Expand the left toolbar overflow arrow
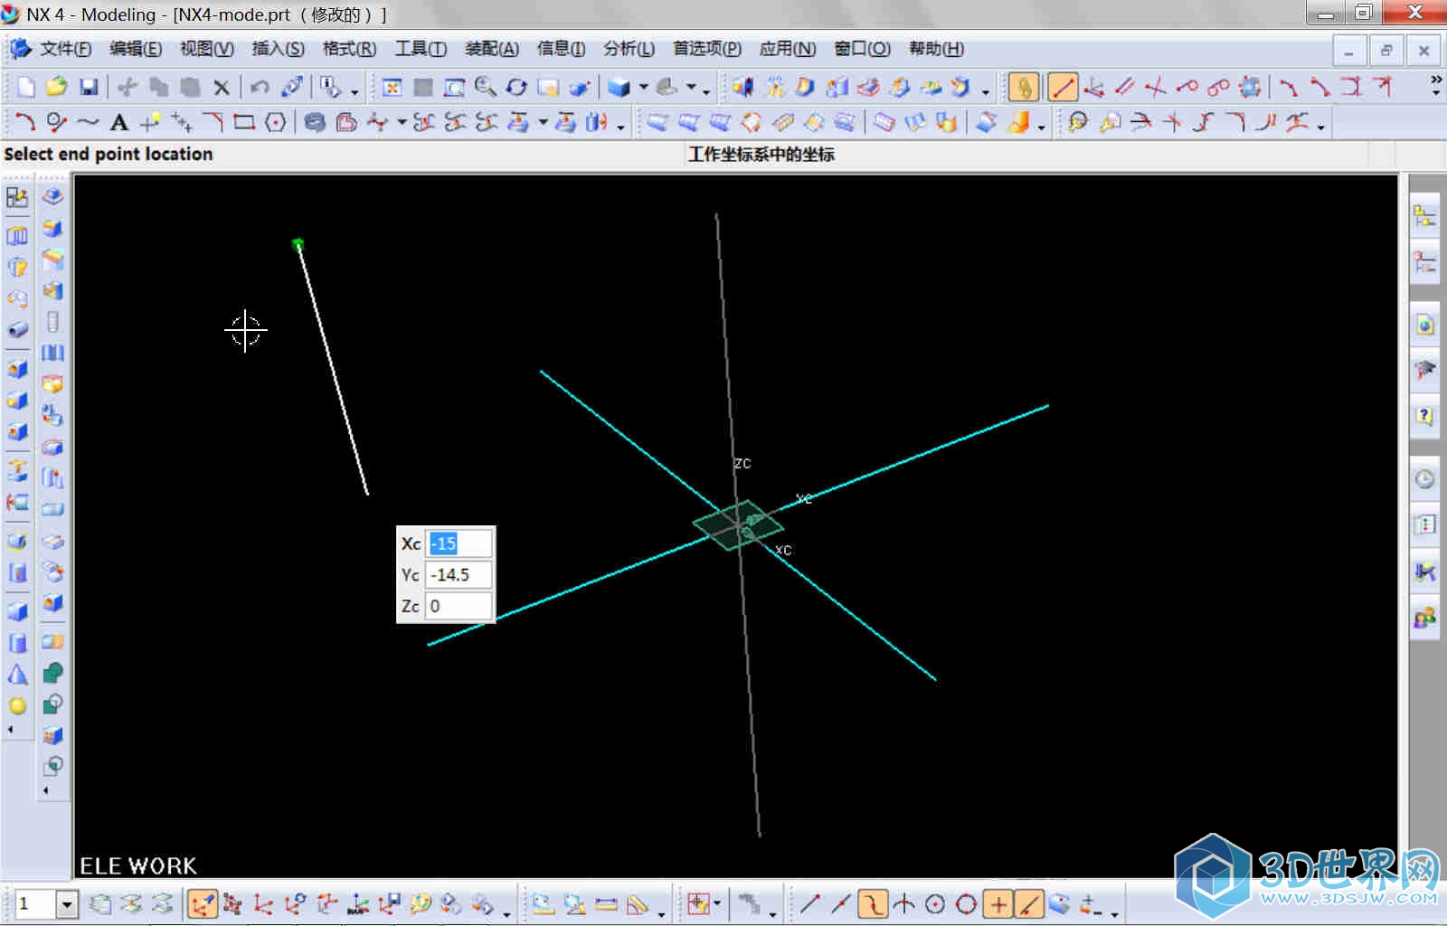 (x=11, y=730)
